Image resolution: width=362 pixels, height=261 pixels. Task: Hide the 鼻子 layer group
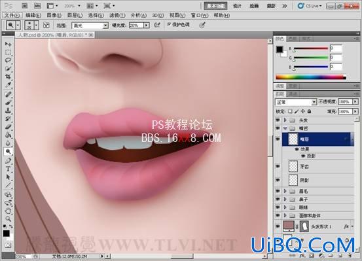click(278, 199)
